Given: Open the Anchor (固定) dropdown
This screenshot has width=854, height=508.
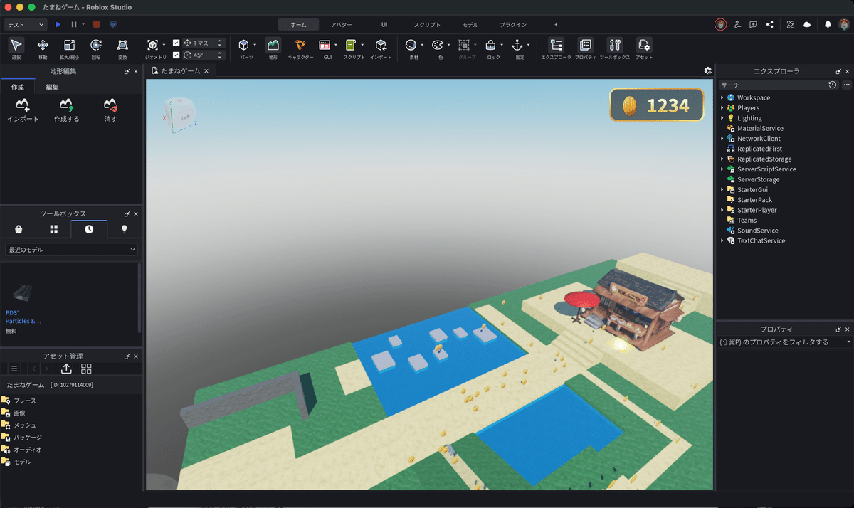Looking at the screenshot, I should click(x=529, y=45).
